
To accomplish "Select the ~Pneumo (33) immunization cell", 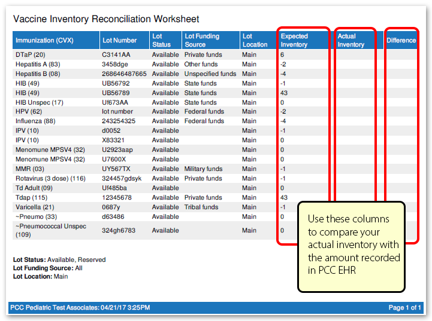I will pyautogui.click(x=36, y=217).
